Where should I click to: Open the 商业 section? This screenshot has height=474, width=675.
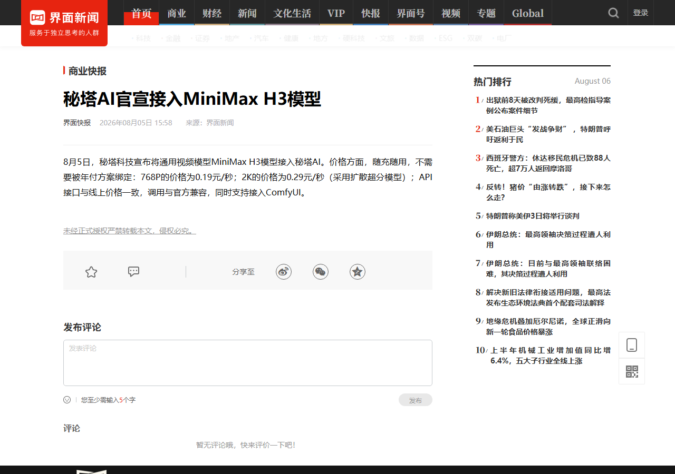[177, 13]
